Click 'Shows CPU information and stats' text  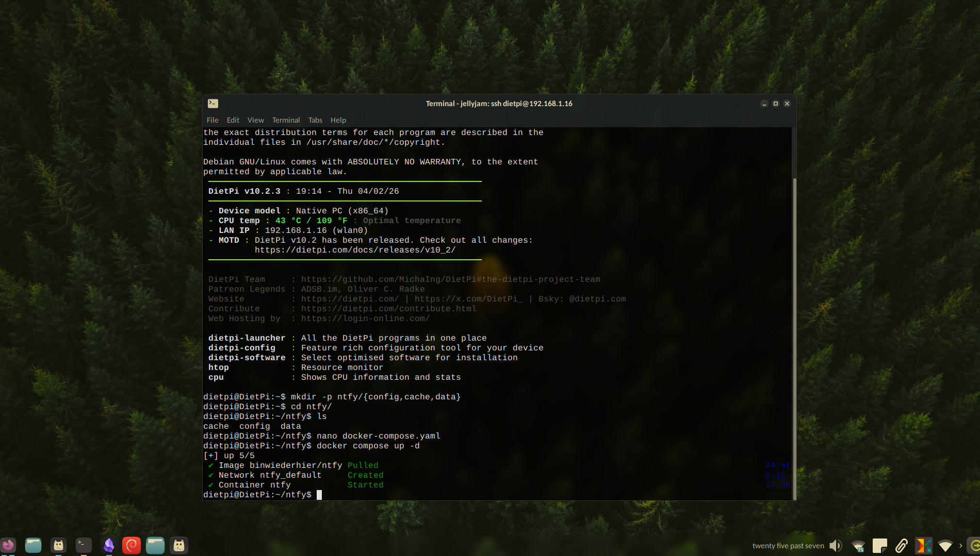coord(381,377)
